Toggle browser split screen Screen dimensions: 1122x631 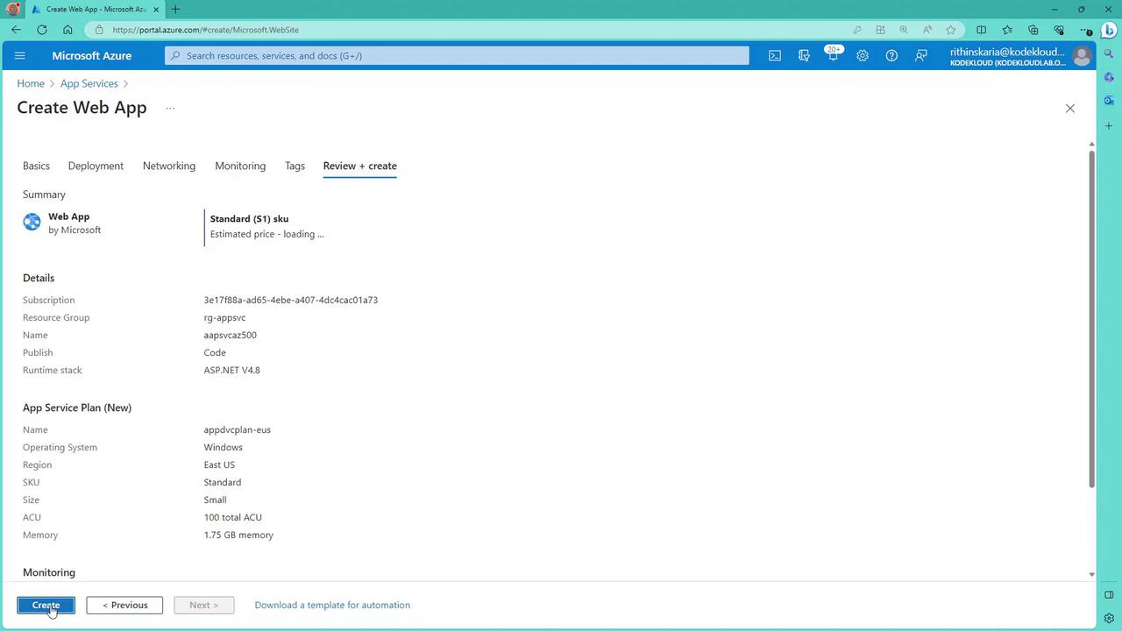tap(981, 30)
